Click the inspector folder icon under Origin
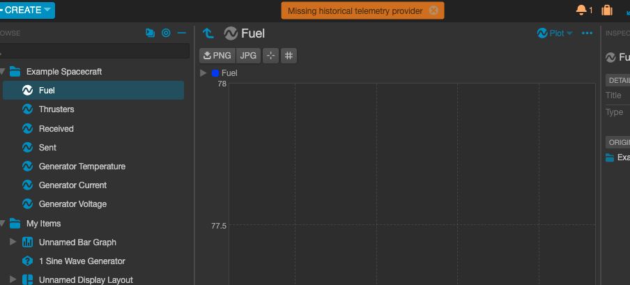This screenshot has height=285, width=630. (610, 157)
